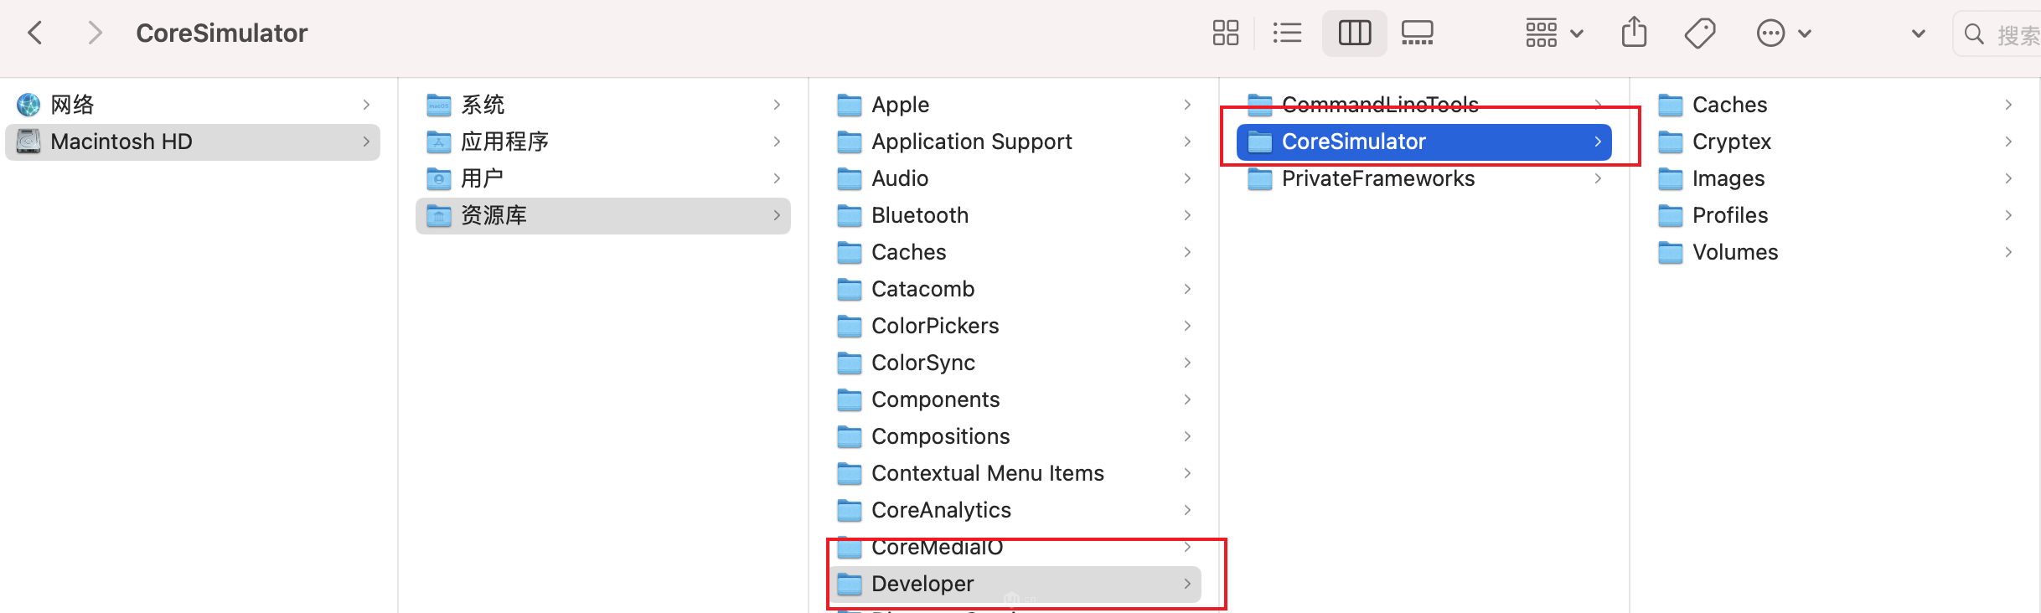2041x613 pixels.
Task: Open Caches folder in the 资源库 column
Action: (x=1014, y=252)
